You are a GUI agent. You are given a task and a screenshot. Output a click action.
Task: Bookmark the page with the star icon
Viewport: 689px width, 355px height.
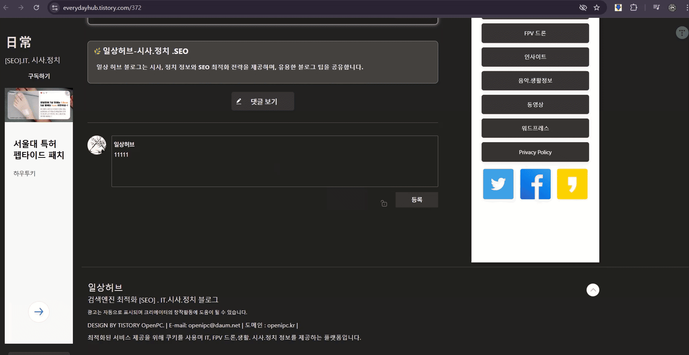pyautogui.click(x=597, y=7)
